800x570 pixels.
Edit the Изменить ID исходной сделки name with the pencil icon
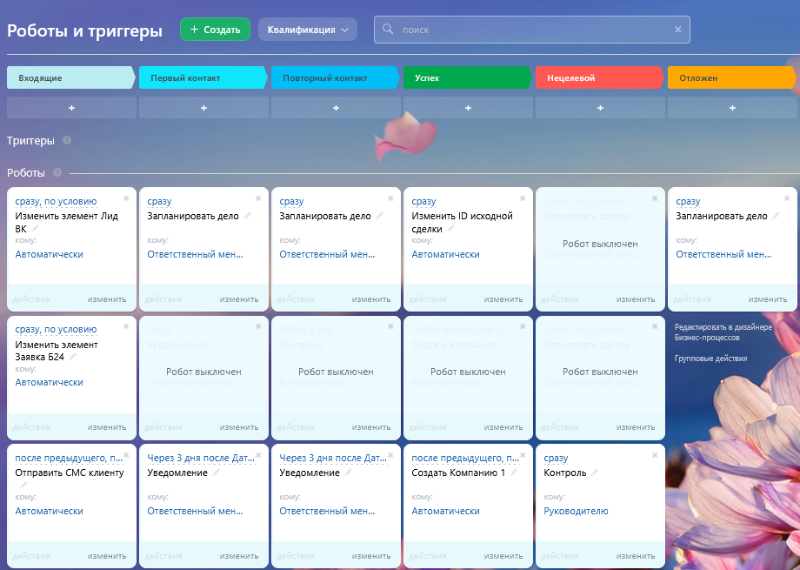450,229
